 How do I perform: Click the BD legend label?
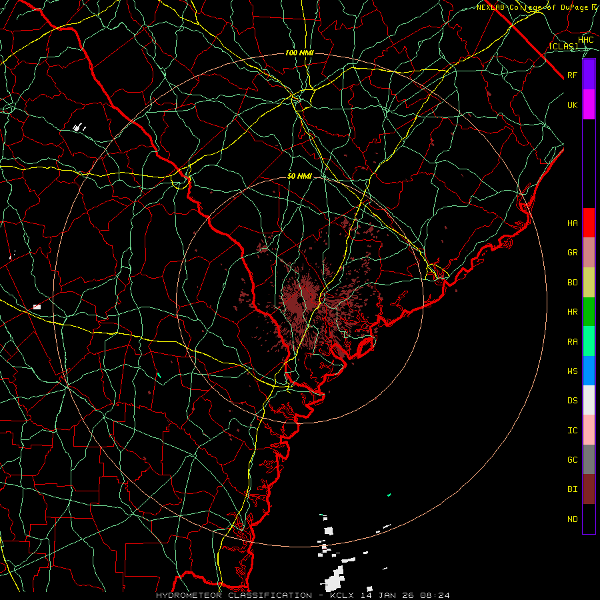573,283
